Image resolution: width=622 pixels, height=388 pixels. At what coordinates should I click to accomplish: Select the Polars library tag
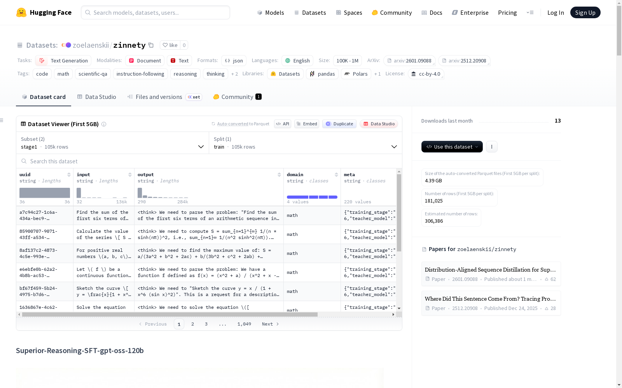point(356,74)
